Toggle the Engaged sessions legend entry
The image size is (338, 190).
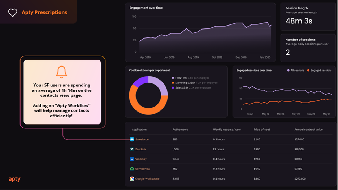tap(320, 71)
